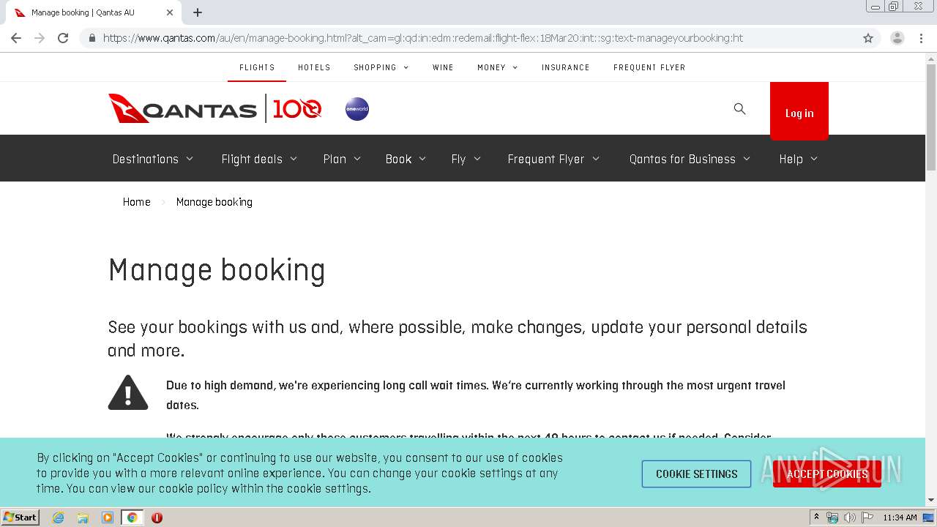Screen dimensions: 937x527
Task: Reload the page with refresh icon
Action: (63, 38)
